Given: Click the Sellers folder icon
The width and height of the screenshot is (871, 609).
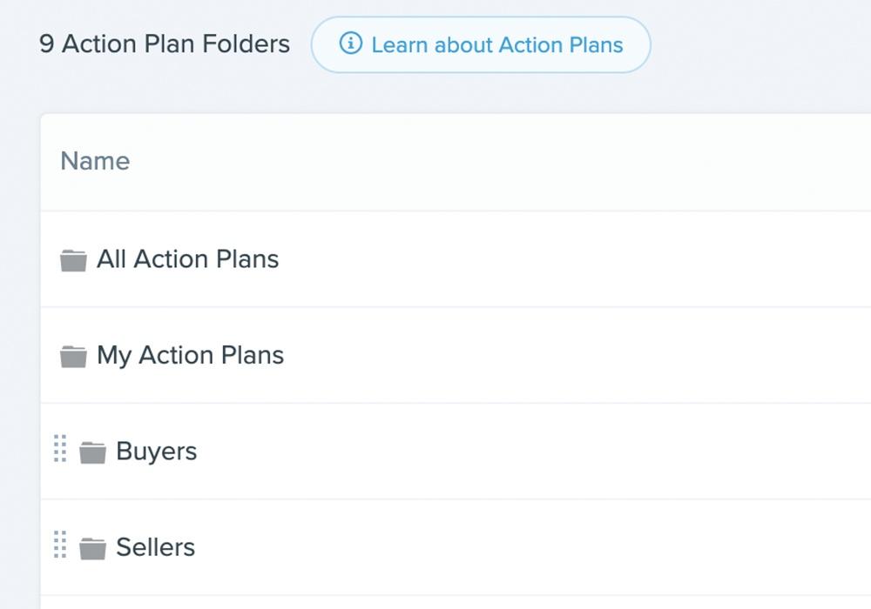Looking at the screenshot, I should pyautogui.click(x=93, y=548).
